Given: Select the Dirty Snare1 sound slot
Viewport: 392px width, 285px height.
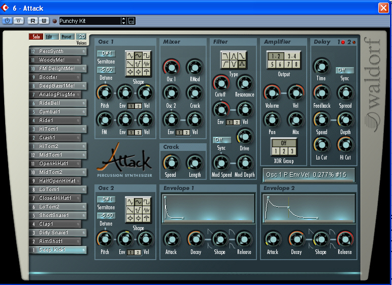Looking at the screenshot, I should click(58, 233).
